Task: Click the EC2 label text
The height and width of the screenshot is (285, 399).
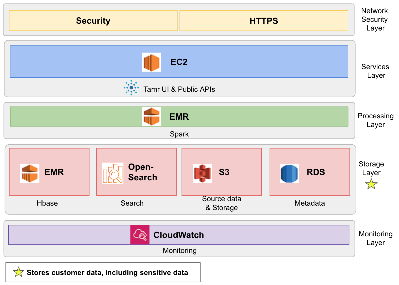Action: coord(179,62)
